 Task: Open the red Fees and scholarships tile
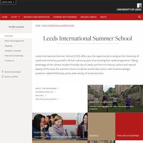point(129,126)
